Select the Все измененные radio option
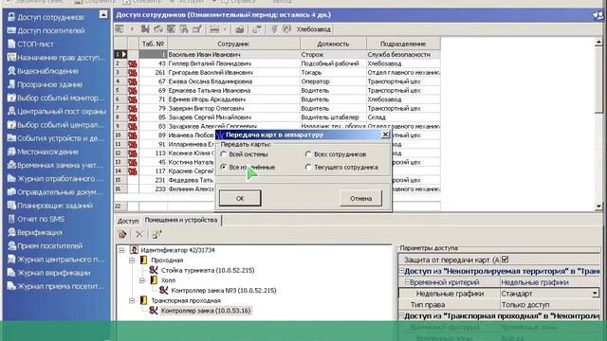Image resolution: width=607 pixels, height=341 pixels. (224, 167)
